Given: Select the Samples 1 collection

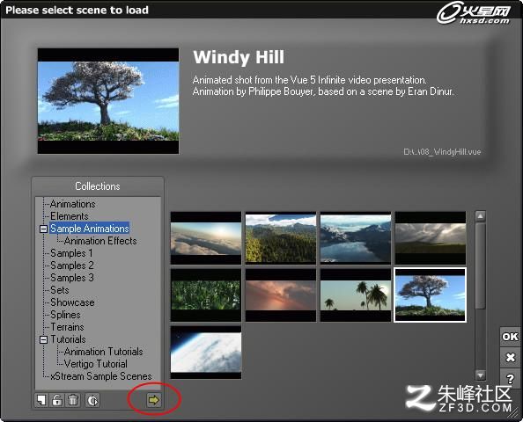Looking at the screenshot, I should [x=71, y=253].
